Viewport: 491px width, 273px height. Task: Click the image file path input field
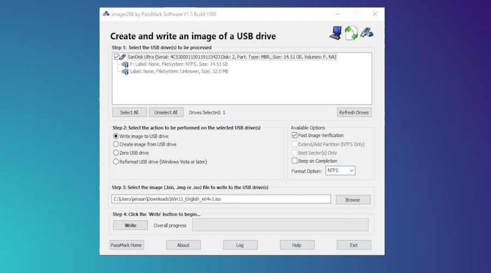[221, 199]
